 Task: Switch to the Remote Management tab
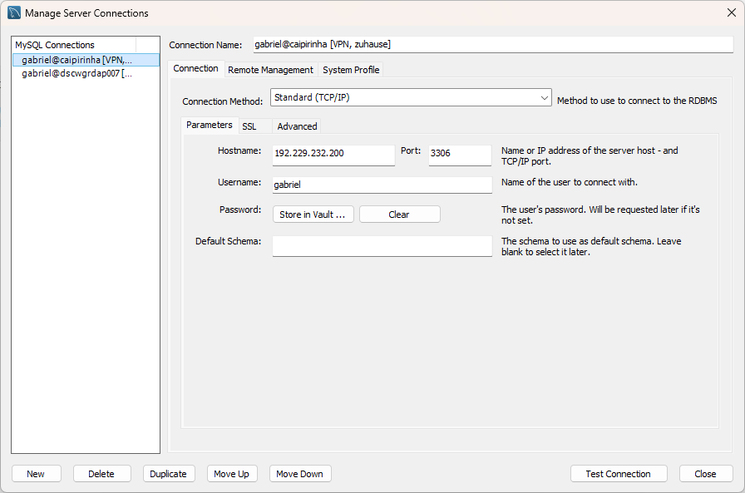(x=270, y=70)
